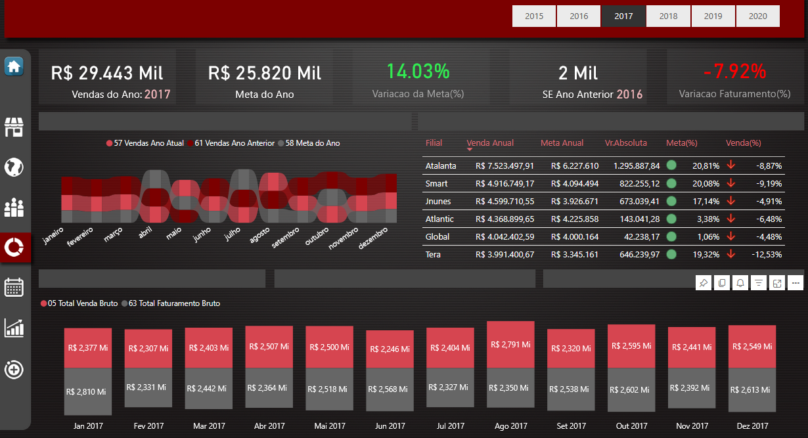Click the Vr.Absoluta column header

click(625, 143)
